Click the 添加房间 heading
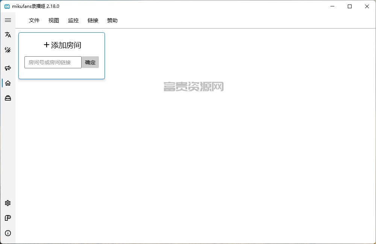This screenshot has height=244, width=376. (x=62, y=45)
